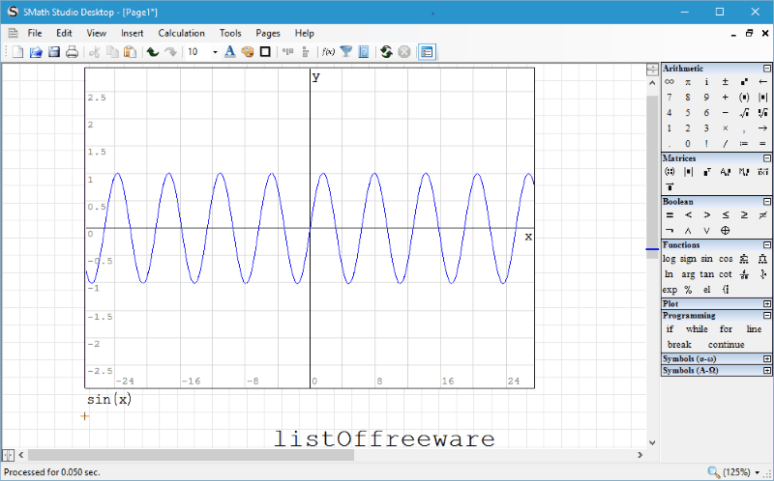
Task: Open the File menu
Action: pyautogui.click(x=35, y=33)
